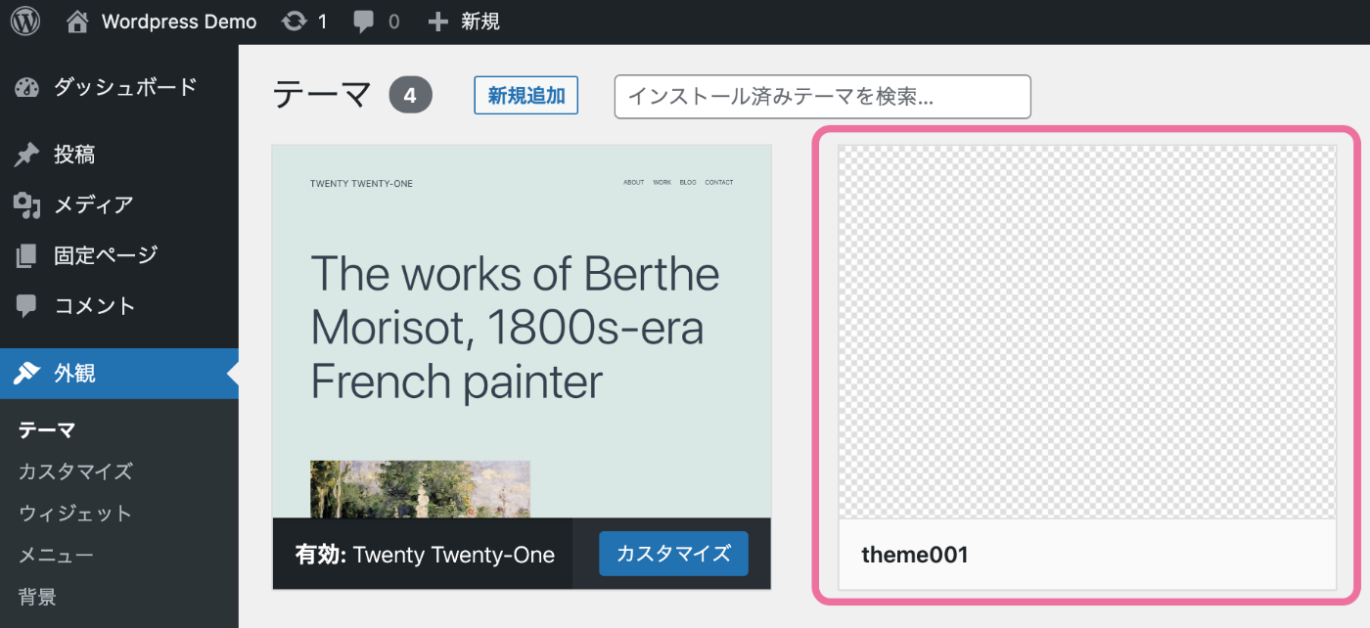
Task: Click the メディア icon
Action: point(26,205)
